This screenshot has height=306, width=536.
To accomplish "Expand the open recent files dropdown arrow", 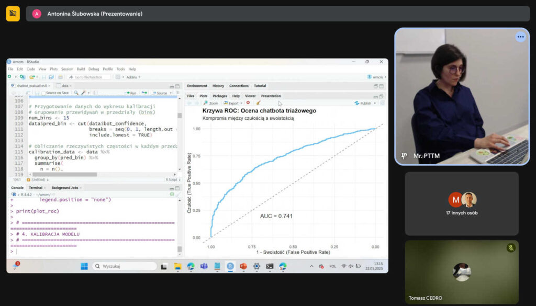I will tap(37, 77).
